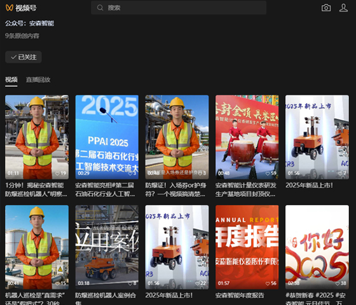
Task: Switch to the 直播回放 tab
Action: (38, 79)
